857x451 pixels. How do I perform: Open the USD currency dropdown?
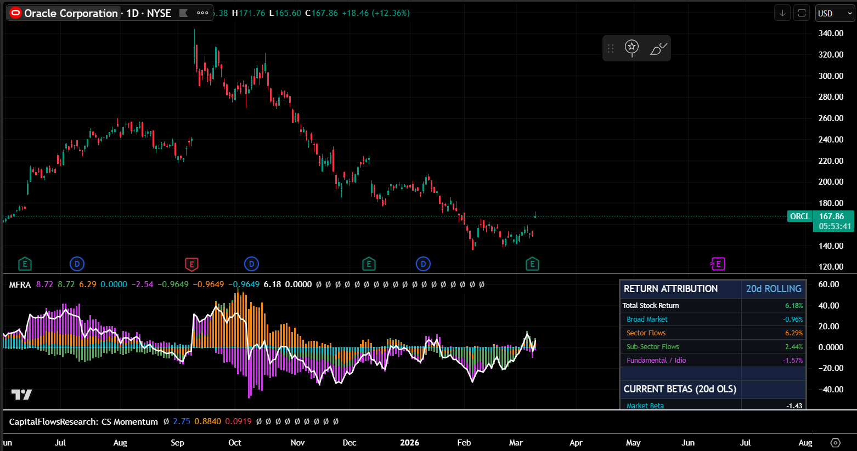(x=835, y=13)
